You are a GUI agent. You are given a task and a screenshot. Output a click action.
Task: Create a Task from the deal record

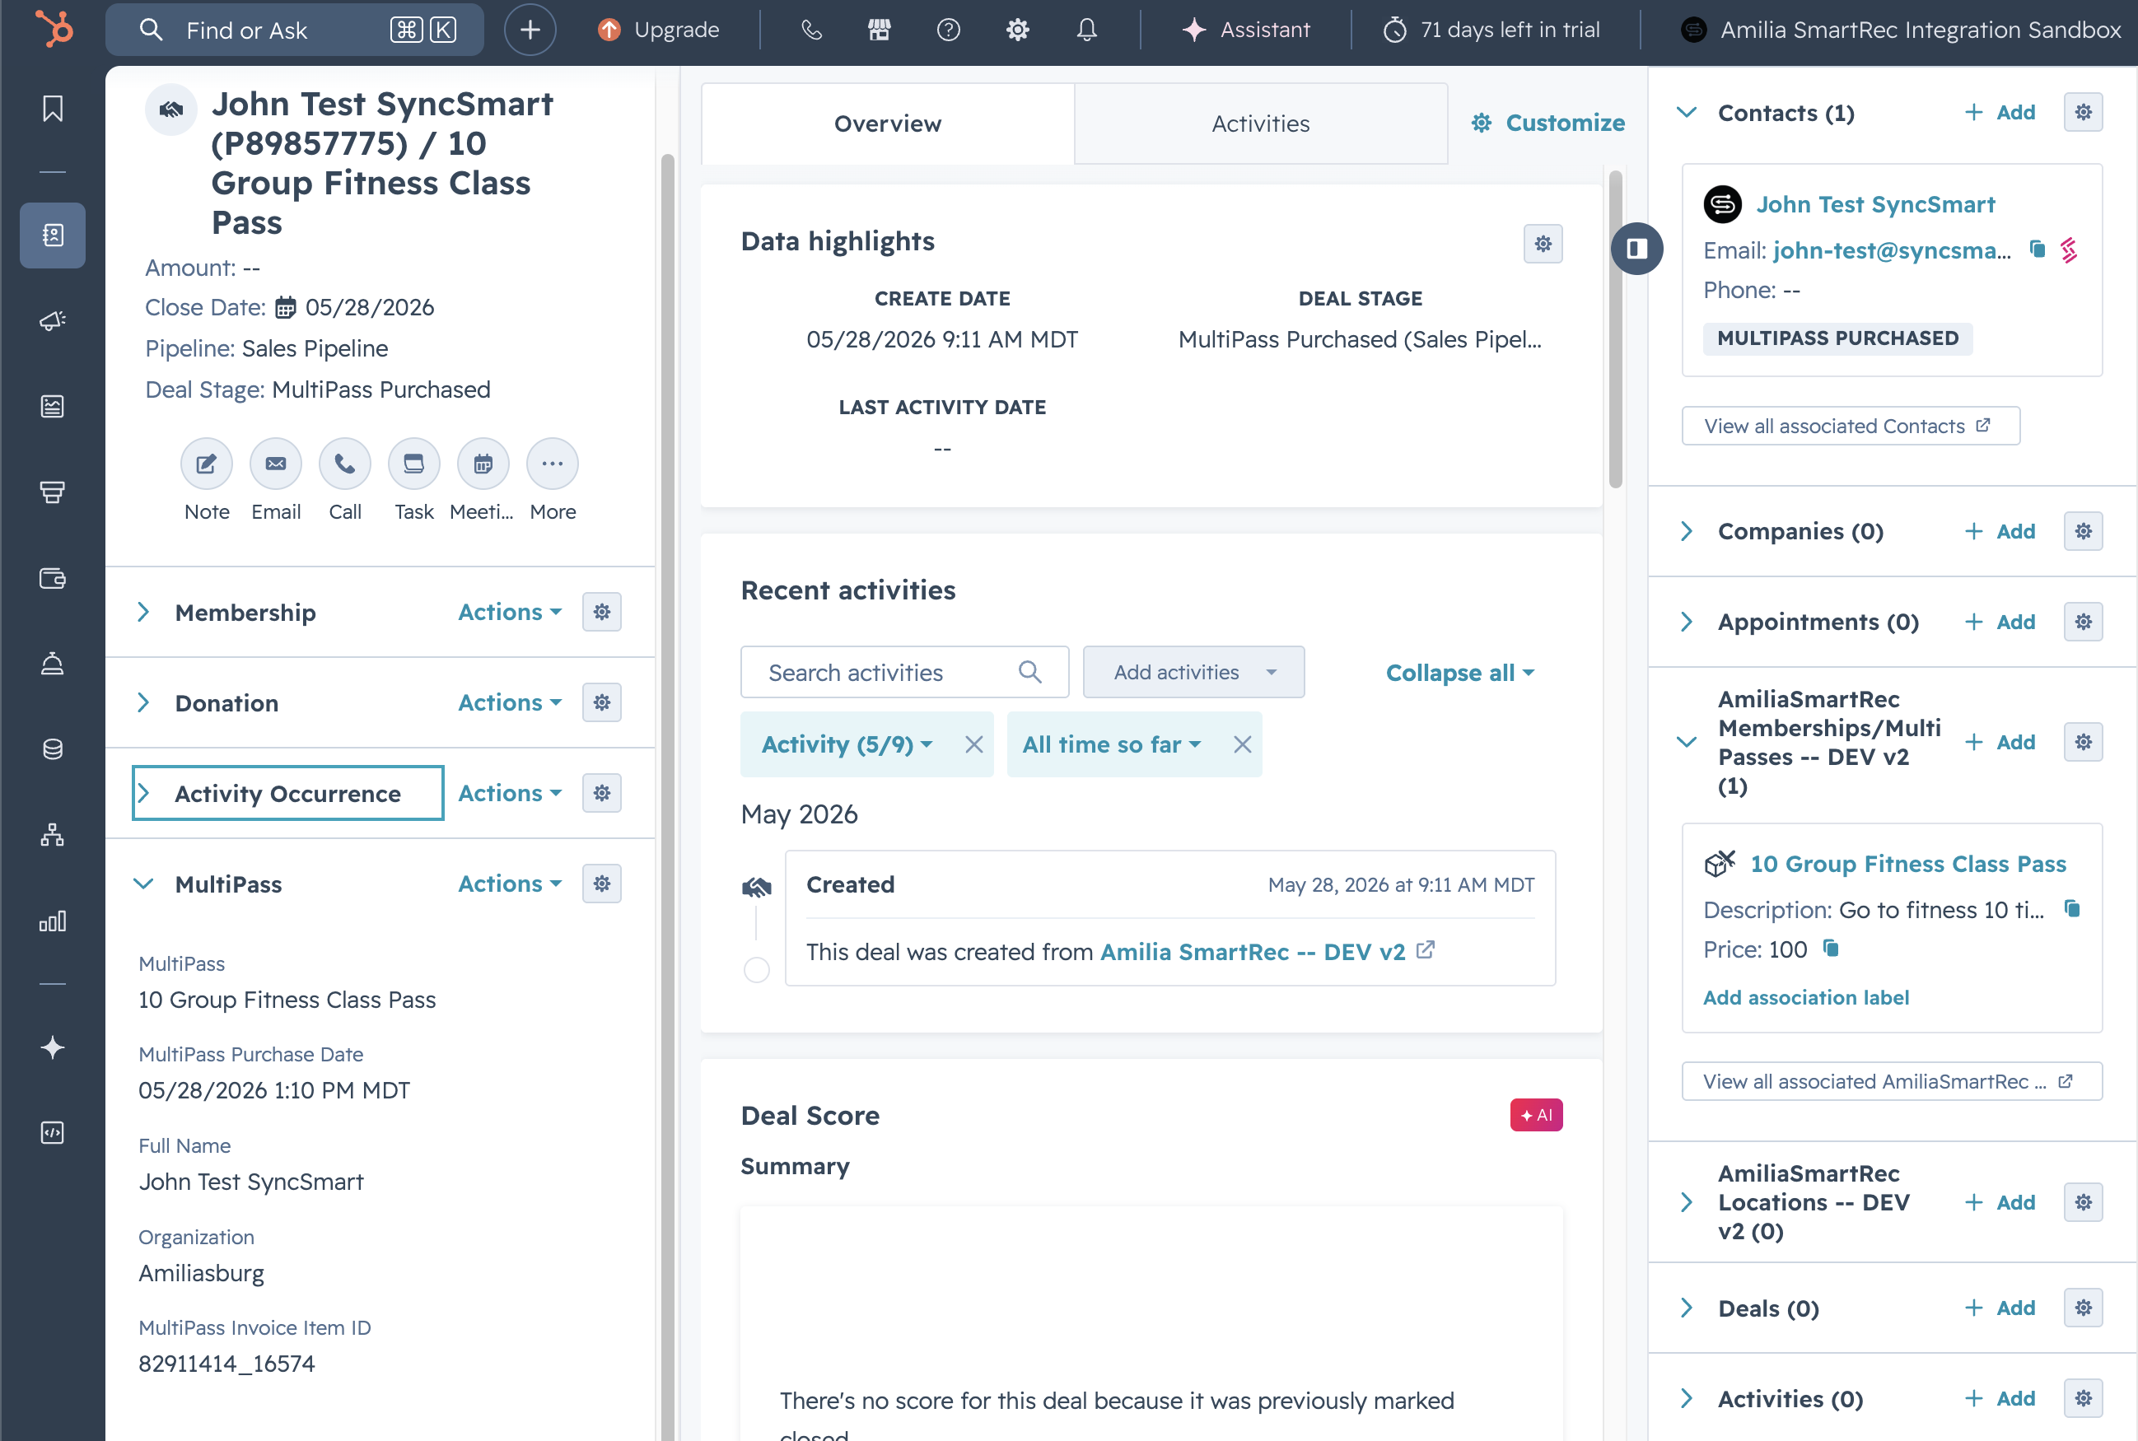pyautogui.click(x=413, y=463)
